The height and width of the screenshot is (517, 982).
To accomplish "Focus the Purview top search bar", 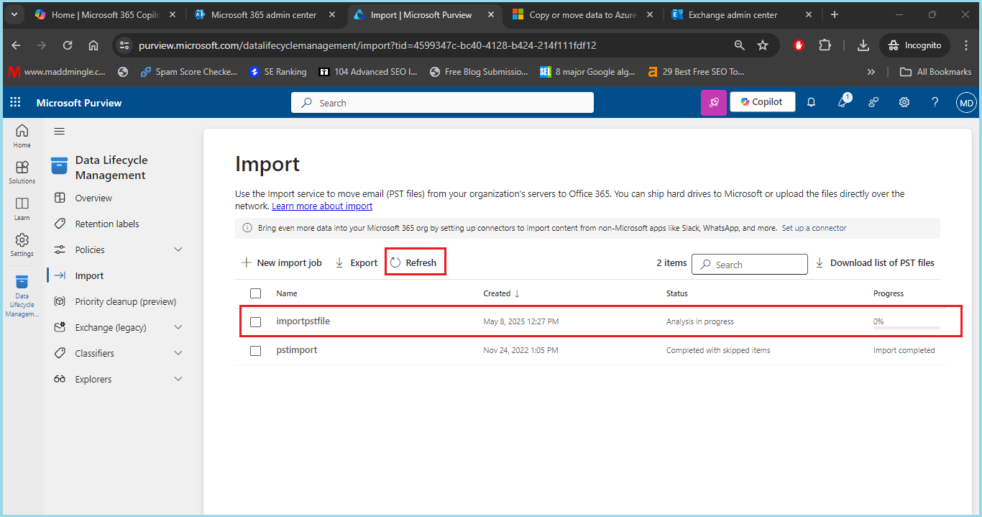I will tap(442, 103).
